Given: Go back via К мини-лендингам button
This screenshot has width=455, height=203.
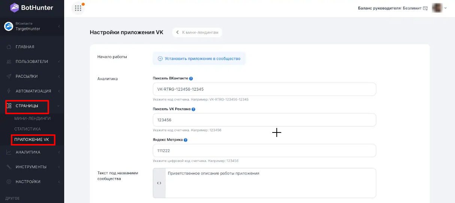Looking at the screenshot, I should [x=197, y=32].
